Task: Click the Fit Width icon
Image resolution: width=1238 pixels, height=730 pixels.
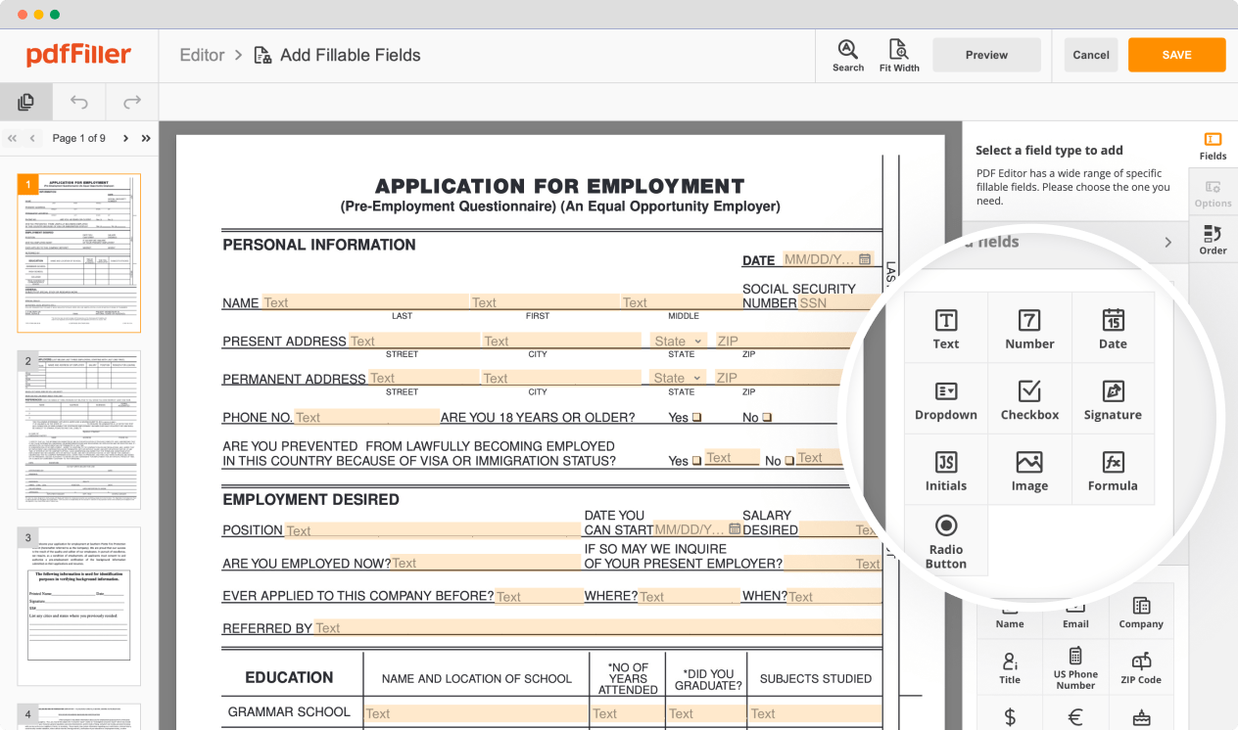Action: pos(898,55)
